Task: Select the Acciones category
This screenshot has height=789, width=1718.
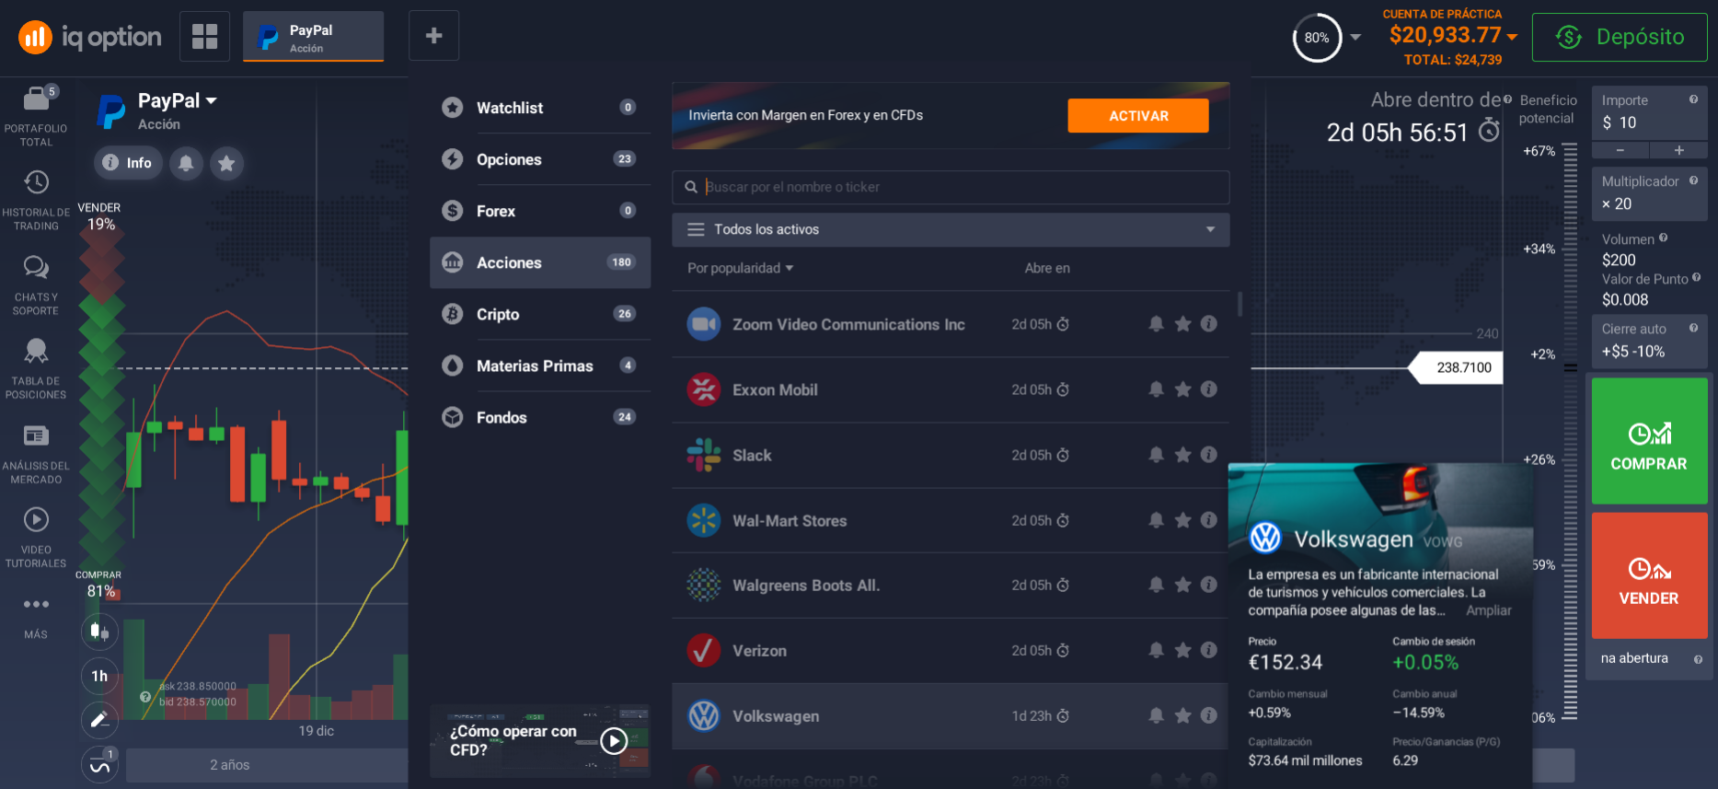Action: pyautogui.click(x=540, y=262)
